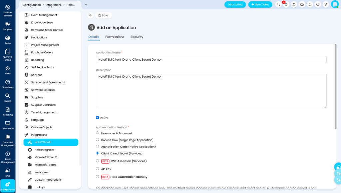
Task: Go back using the arrow button
Action: (x=91, y=15)
